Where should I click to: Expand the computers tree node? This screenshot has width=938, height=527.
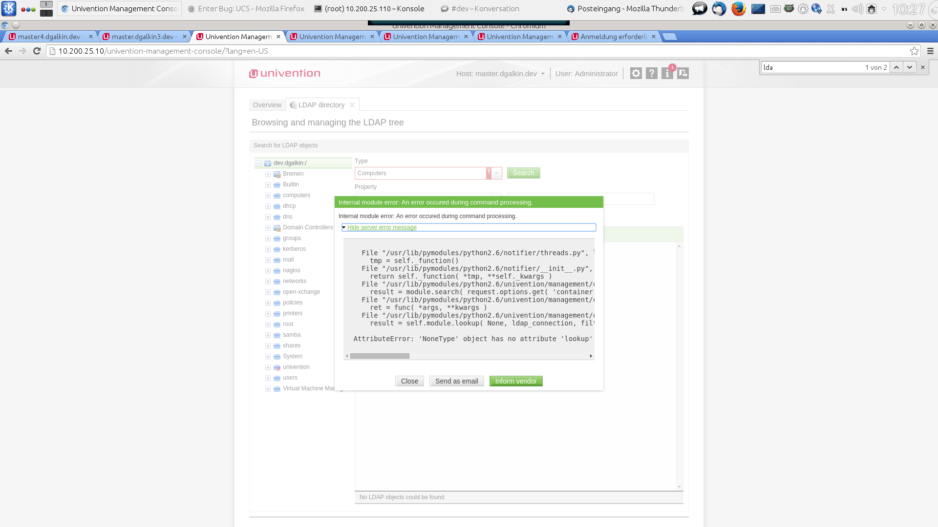pos(268,196)
